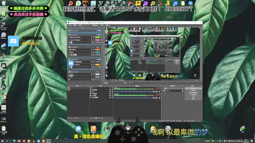Open source properties gear in Sources toolbar
This screenshot has width=255, height=143.
coord(96,118)
